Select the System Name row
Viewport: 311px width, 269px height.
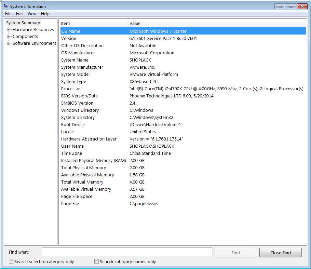[x=183, y=60]
